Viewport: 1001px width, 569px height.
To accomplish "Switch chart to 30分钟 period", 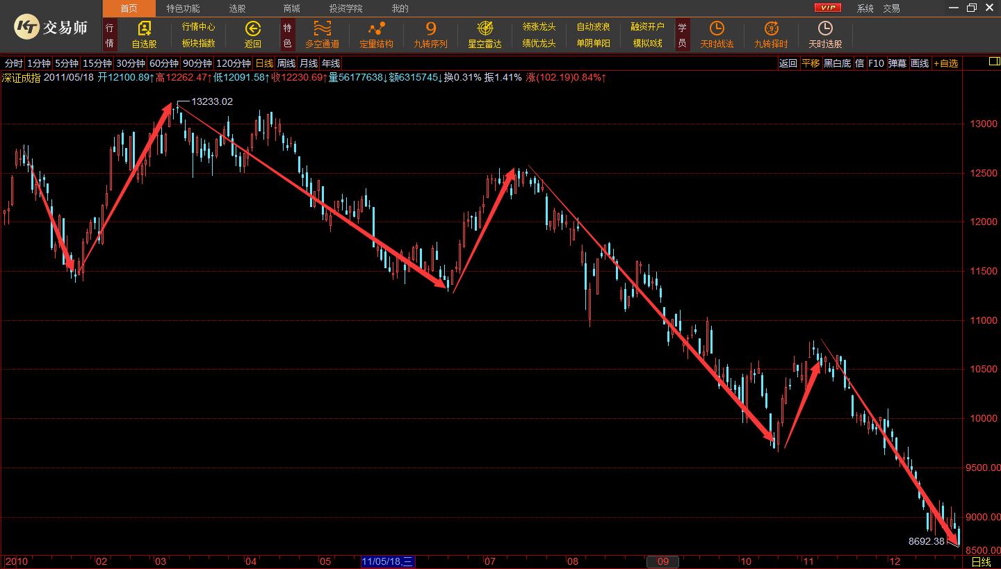I will tap(131, 63).
